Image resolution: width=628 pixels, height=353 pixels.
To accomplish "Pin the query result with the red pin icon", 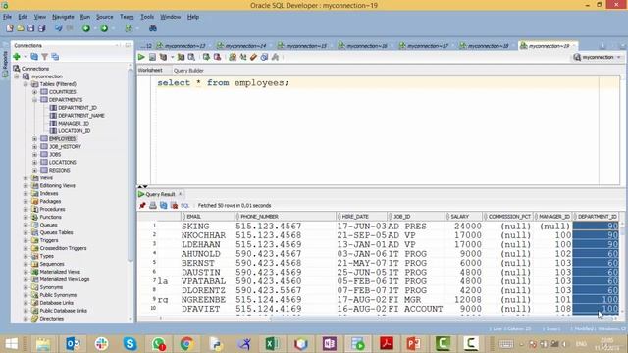I will tap(142, 205).
